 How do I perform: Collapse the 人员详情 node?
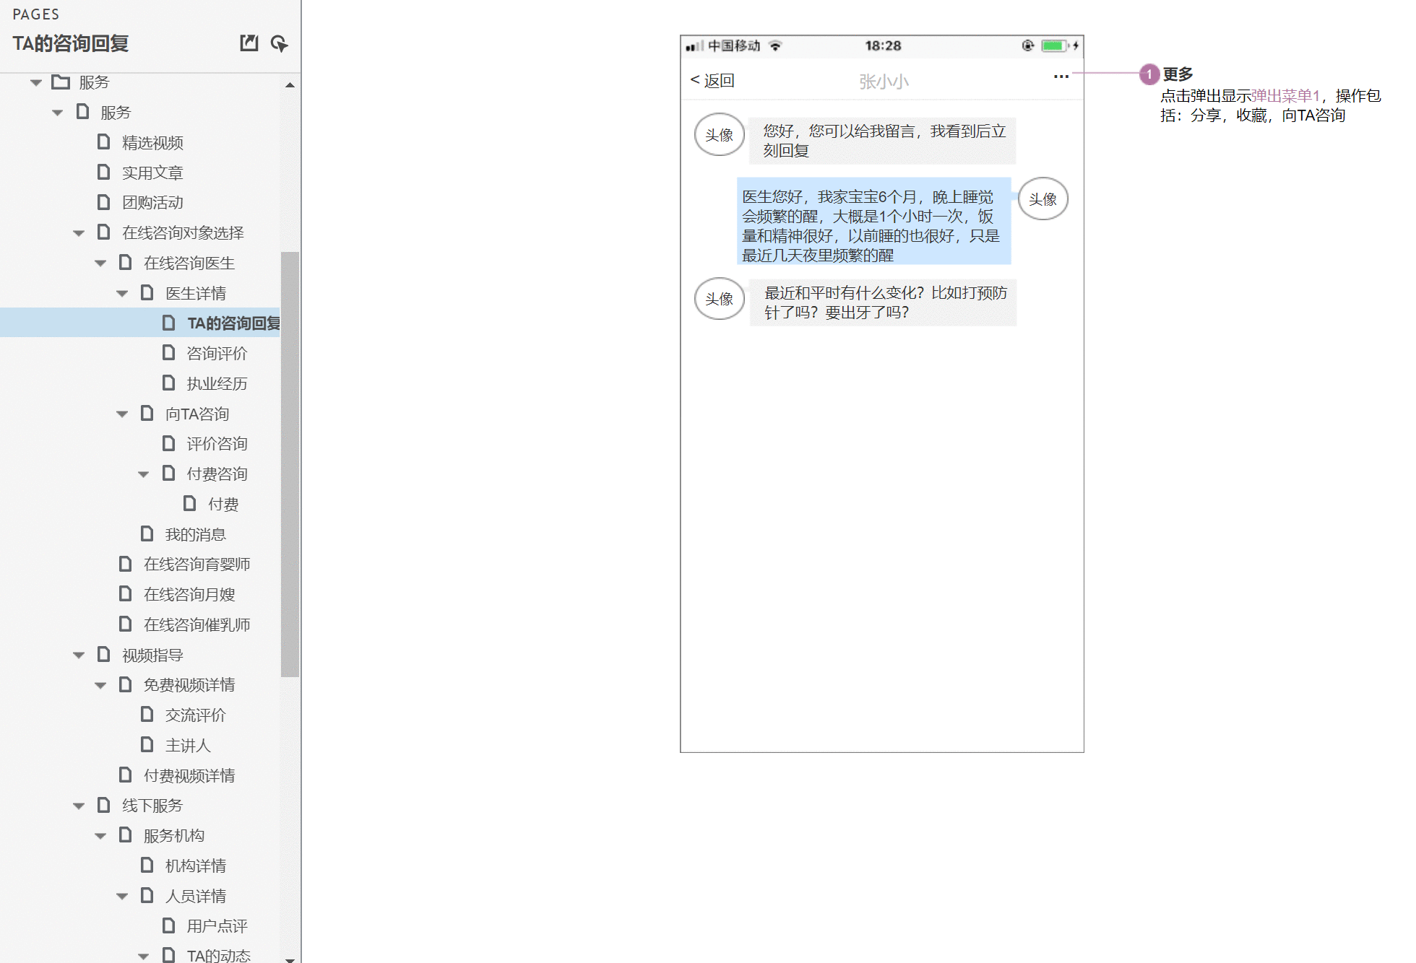coord(123,897)
